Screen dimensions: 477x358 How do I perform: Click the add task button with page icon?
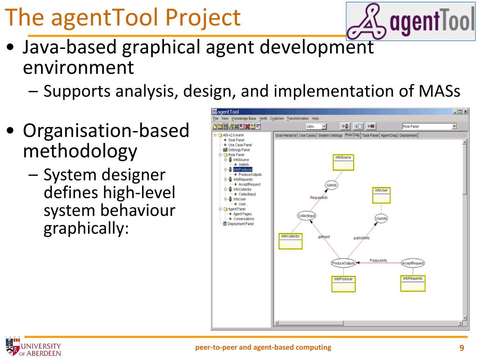click(358, 126)
